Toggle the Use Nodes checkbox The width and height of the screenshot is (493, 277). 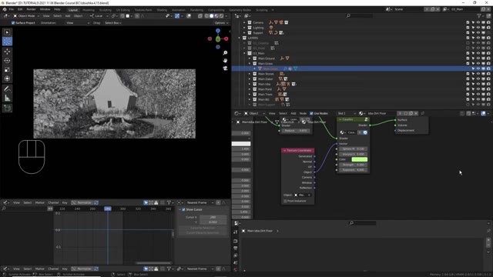click(x=311, y=113)
